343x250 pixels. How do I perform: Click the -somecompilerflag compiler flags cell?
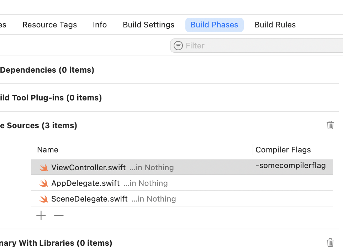[290, 166]
